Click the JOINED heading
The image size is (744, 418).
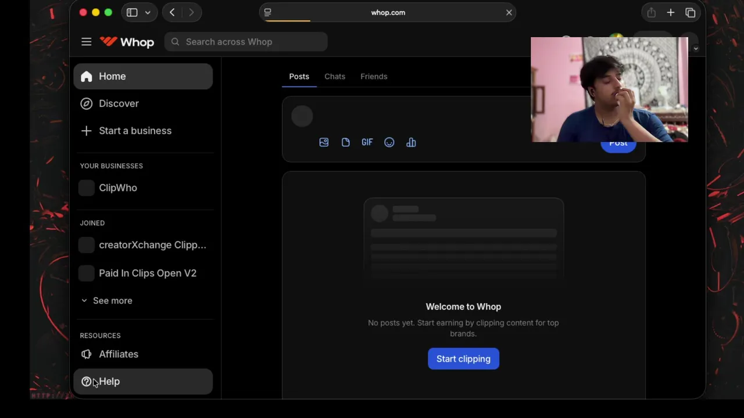pos(92,223)
